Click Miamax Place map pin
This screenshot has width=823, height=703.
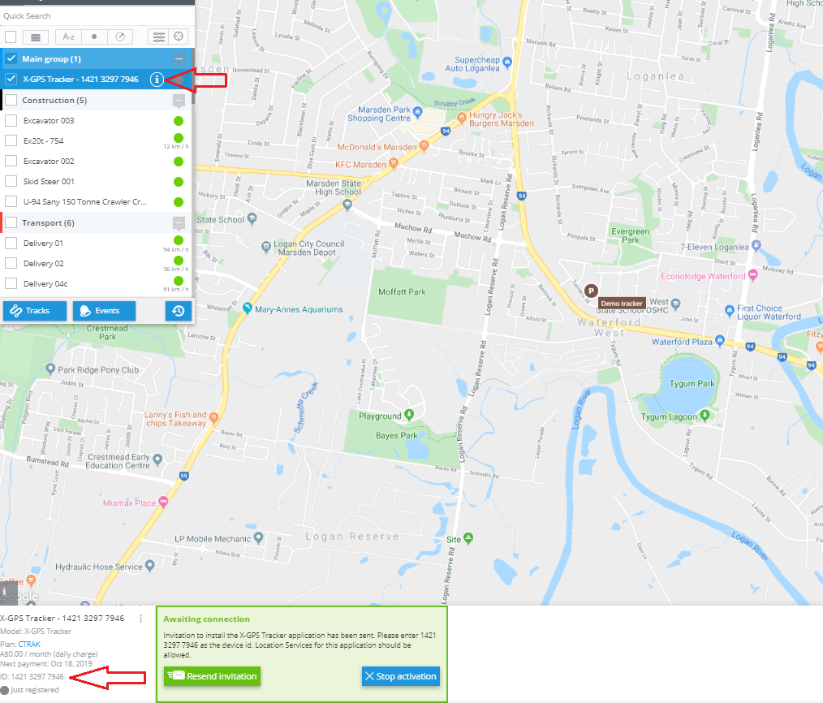click(163, 502)
